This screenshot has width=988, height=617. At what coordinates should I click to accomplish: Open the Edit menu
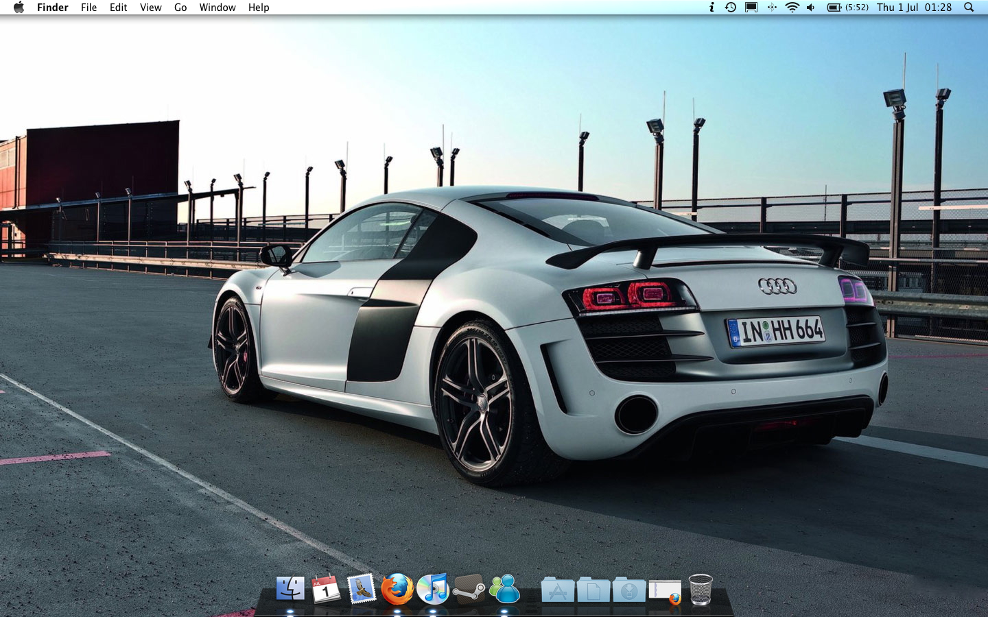coord(119,8)
